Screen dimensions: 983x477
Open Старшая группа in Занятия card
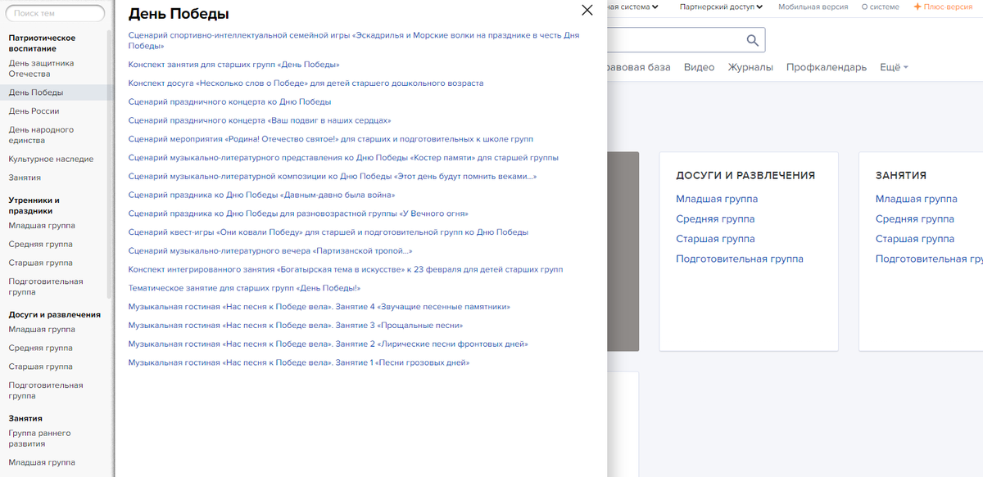pos(914,239)
